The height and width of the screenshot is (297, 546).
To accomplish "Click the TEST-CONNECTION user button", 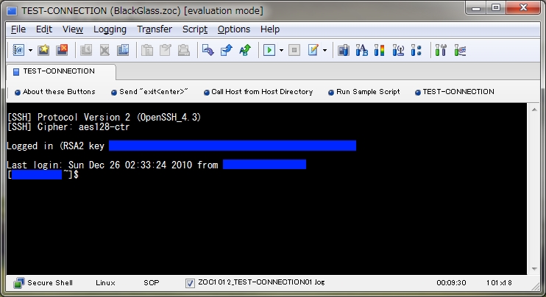I will click(x=455, y=92).
